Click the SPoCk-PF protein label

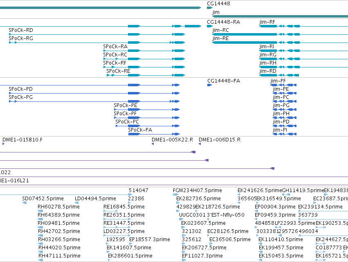125,114
